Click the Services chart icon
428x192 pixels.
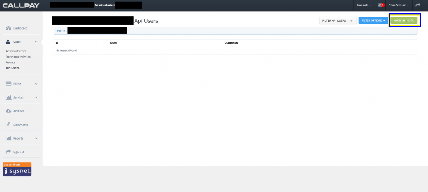(x=8, y=97)
